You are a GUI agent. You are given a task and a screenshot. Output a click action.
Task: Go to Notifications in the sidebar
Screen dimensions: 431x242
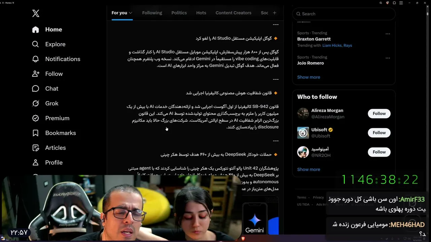coord(63,59)
